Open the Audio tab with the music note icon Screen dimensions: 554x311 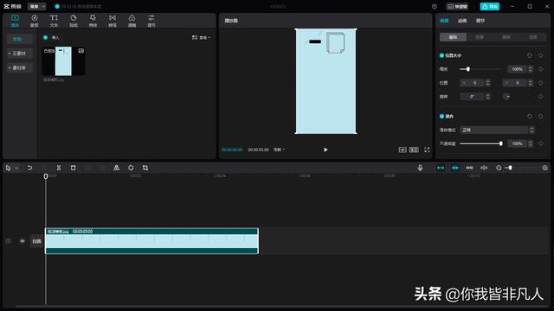pyautogui.click(x=35, y=21)
